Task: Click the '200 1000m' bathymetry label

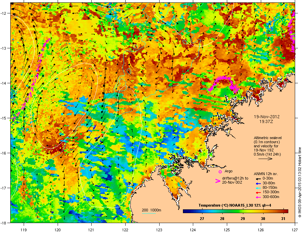Action: tap(151, 210)
